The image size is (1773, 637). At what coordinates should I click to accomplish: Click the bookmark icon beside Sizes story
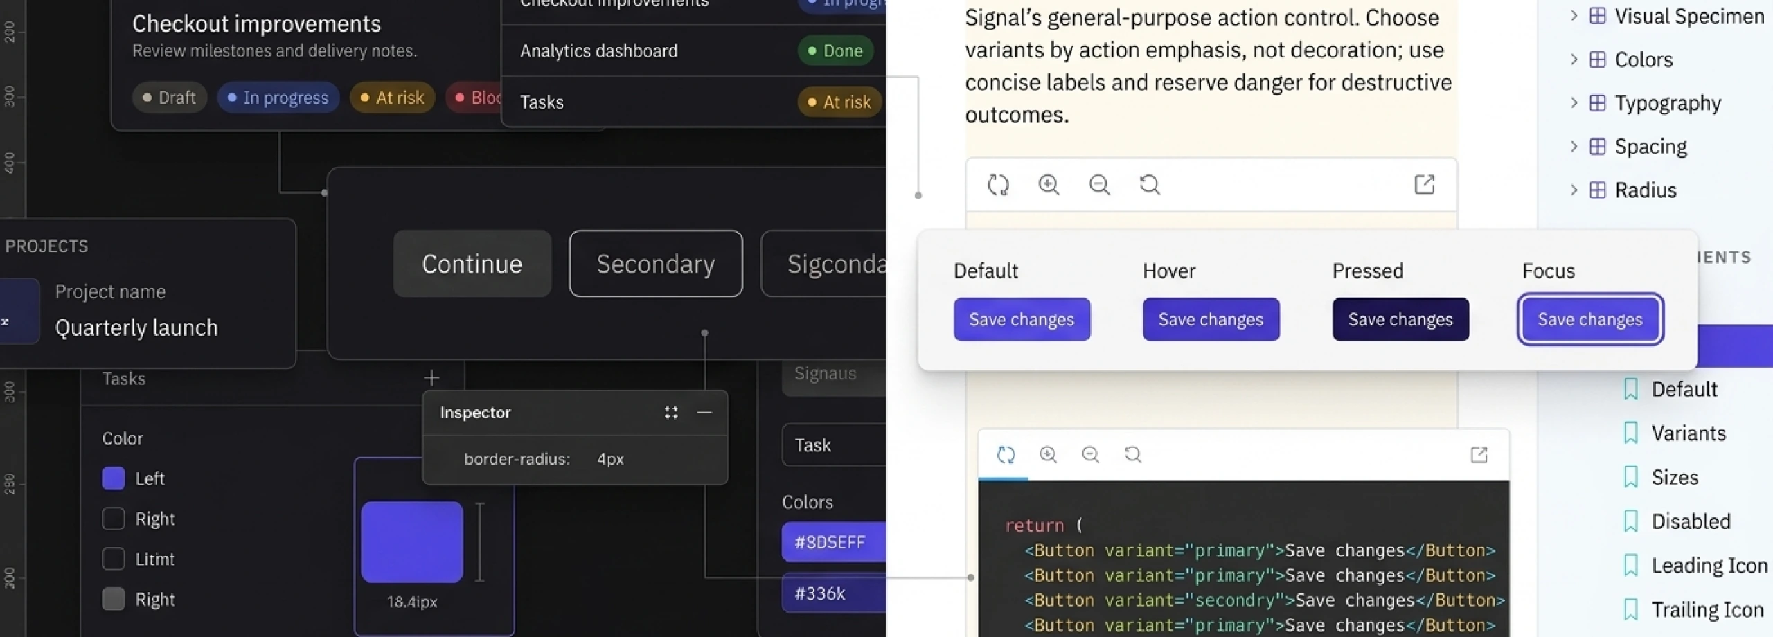(x=1631, y=477)
